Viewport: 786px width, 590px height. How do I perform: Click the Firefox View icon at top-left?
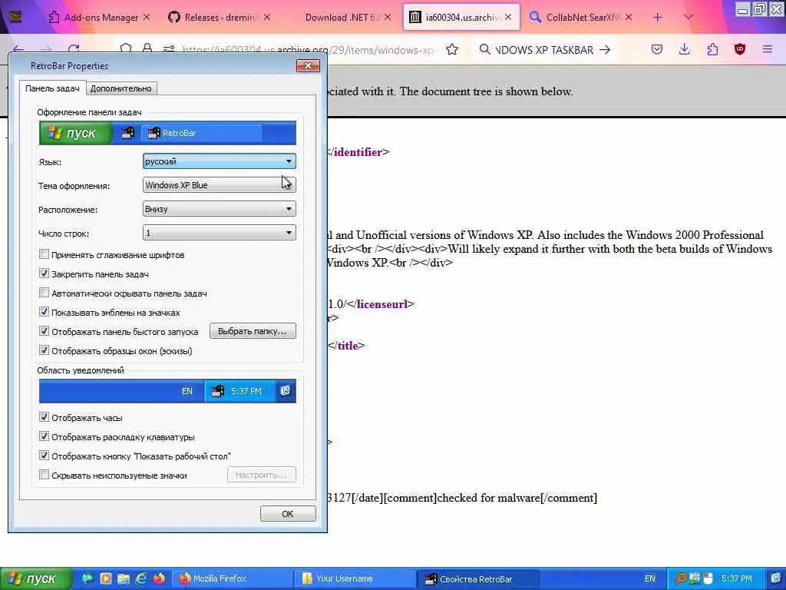pyautogui.click(x=15, y=18)
